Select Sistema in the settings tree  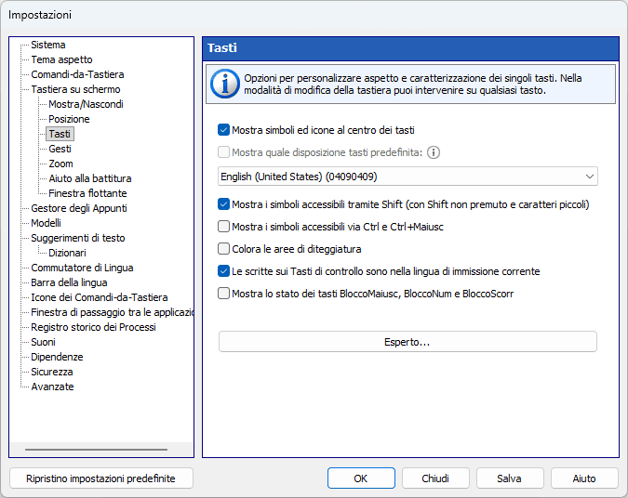[48, 45]
